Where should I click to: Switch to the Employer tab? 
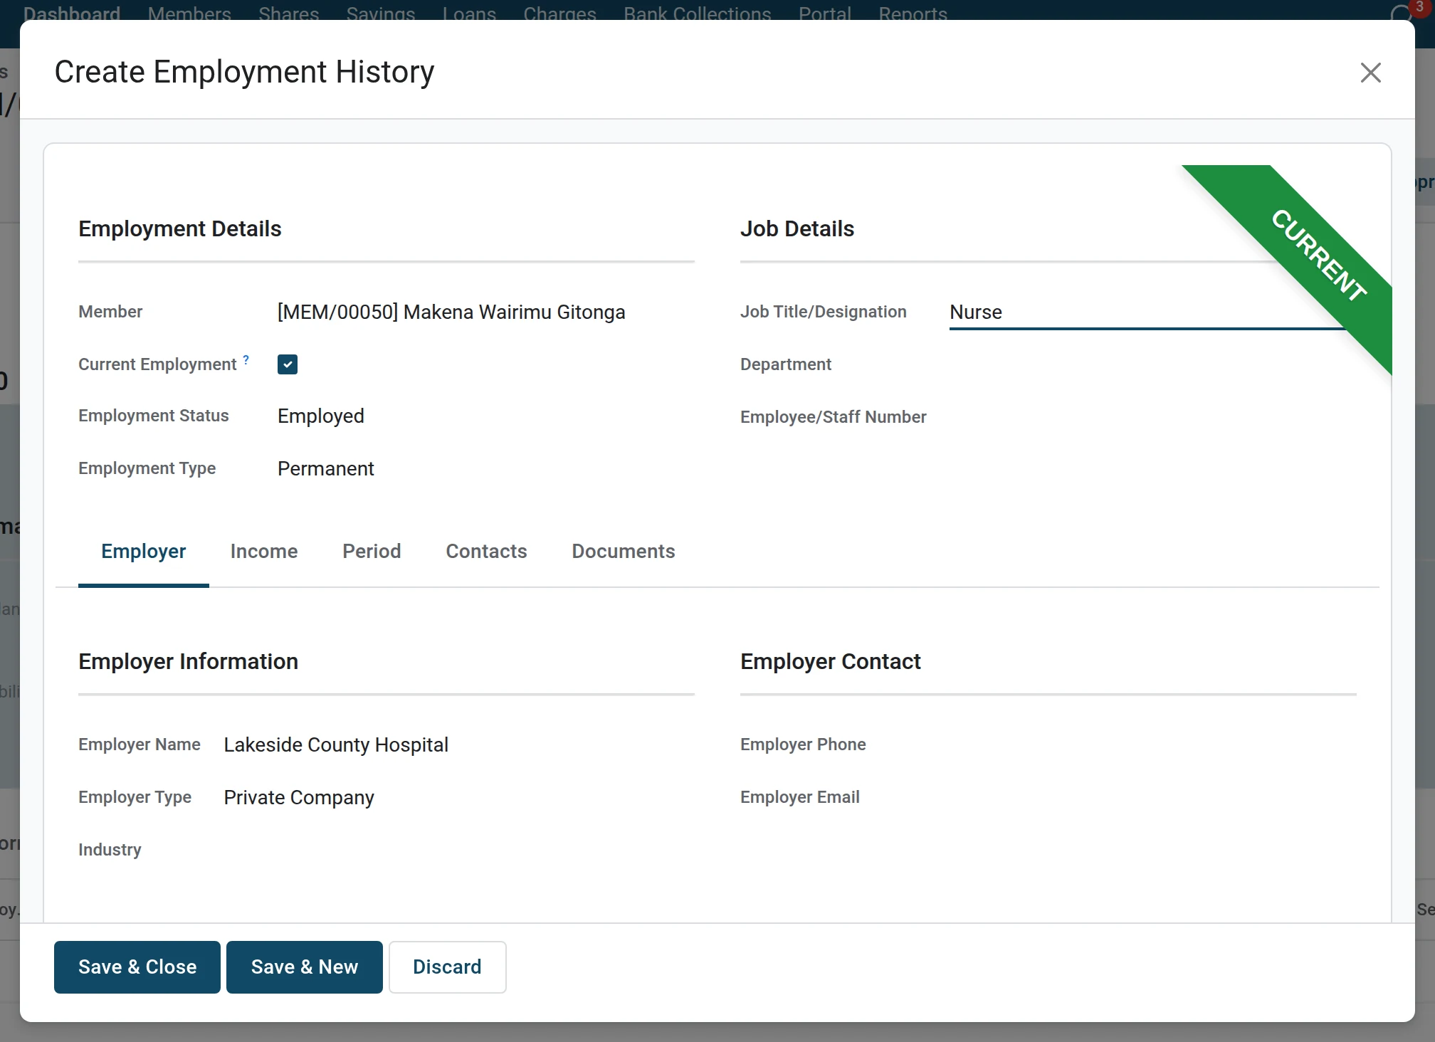pos(143,551)
